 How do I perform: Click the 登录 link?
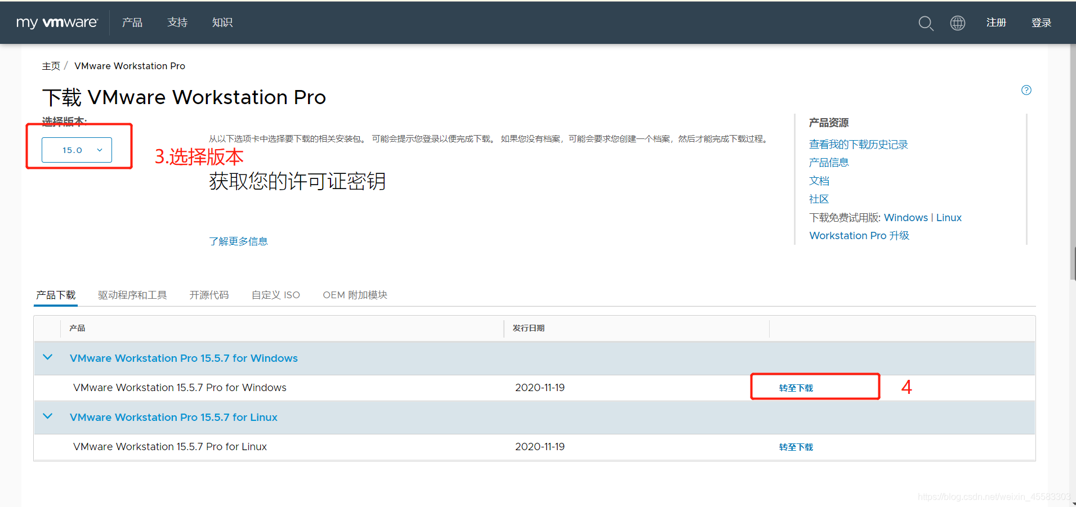point(1041,23)
